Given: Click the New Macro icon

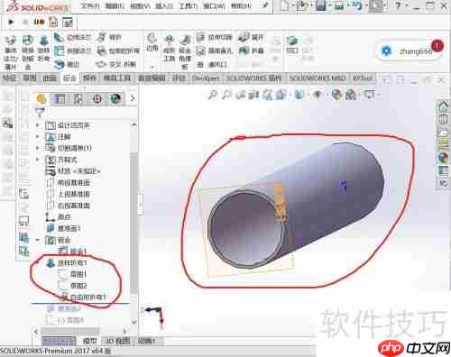Looking at the screenshot, I should coord(53,22).
